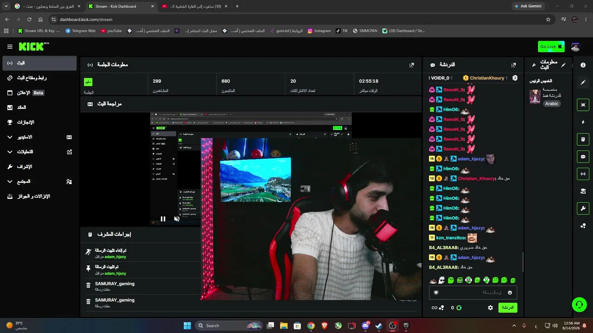Toggle the green wrench icon in the right rail

583,209
